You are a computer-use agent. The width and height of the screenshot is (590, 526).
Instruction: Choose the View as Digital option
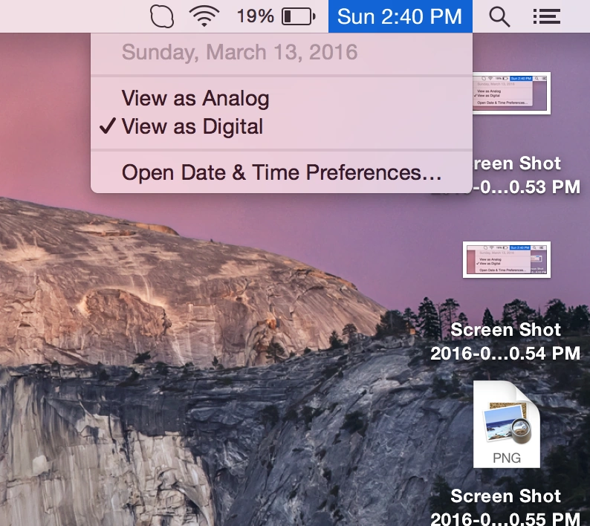pos(192,126)
